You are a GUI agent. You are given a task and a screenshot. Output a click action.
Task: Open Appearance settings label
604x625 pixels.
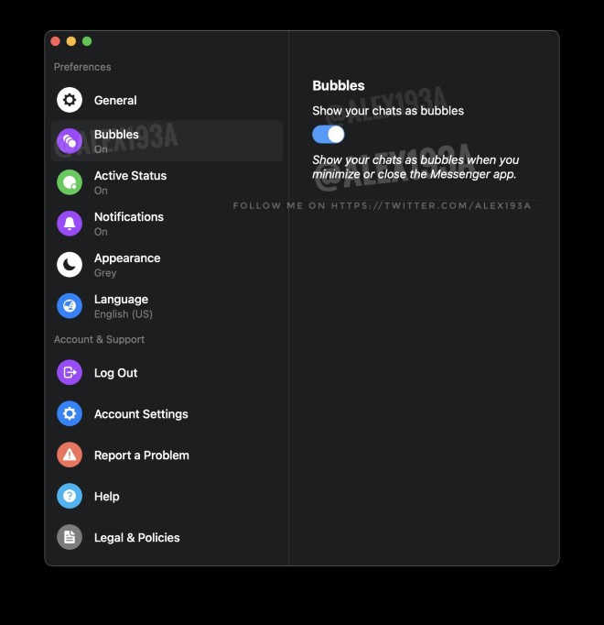pyautogui.click(x=127, y=258)
